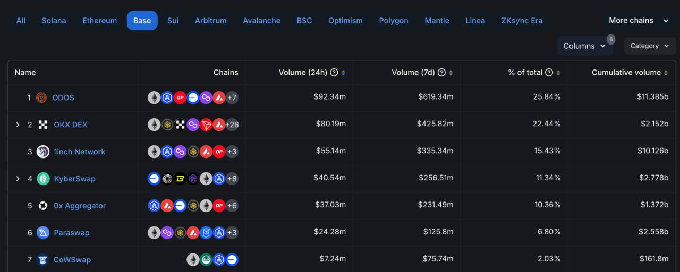
Task: Open the Paraswap protocol link
Action: 71,233
